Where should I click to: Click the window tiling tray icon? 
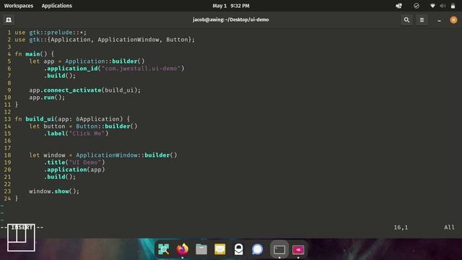(x=398, y=6)
